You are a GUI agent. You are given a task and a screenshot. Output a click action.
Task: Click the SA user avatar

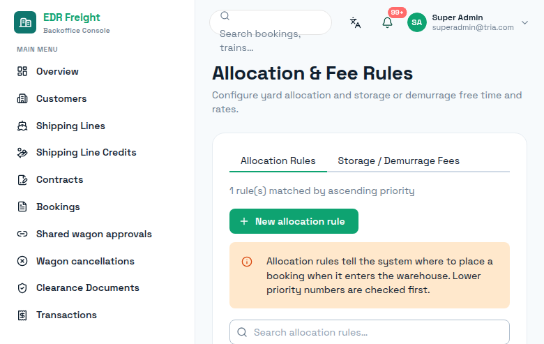pyautogui.click(x=416, y=22)
